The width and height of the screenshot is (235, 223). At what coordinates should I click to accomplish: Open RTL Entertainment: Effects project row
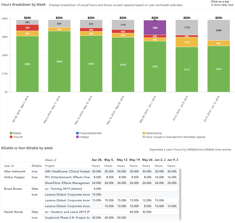67,177
